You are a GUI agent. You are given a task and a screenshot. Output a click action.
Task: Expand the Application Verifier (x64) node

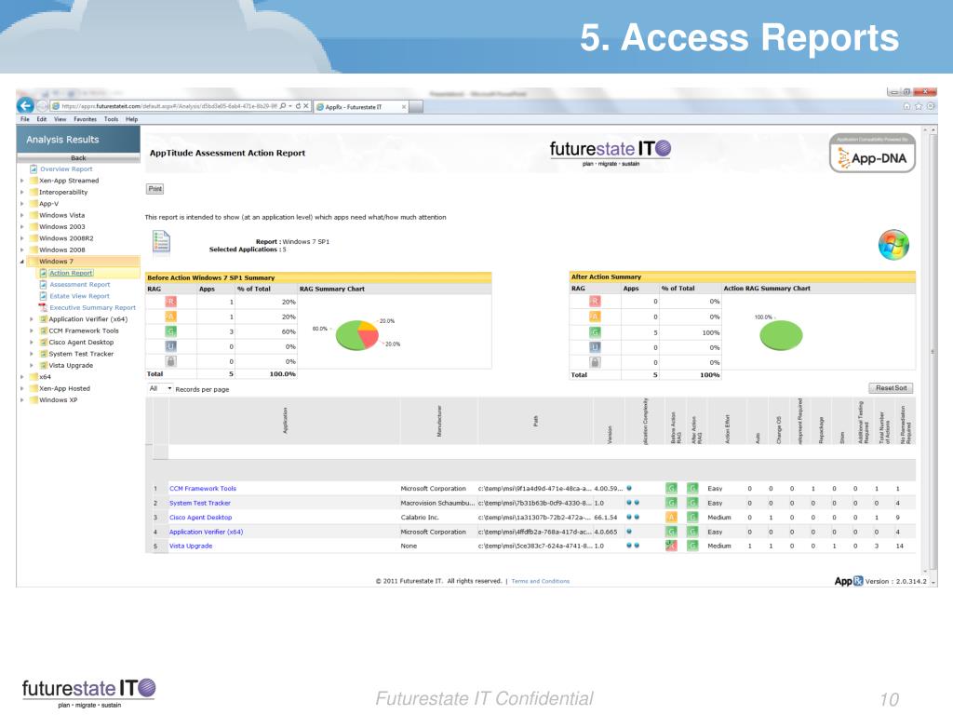32,319
